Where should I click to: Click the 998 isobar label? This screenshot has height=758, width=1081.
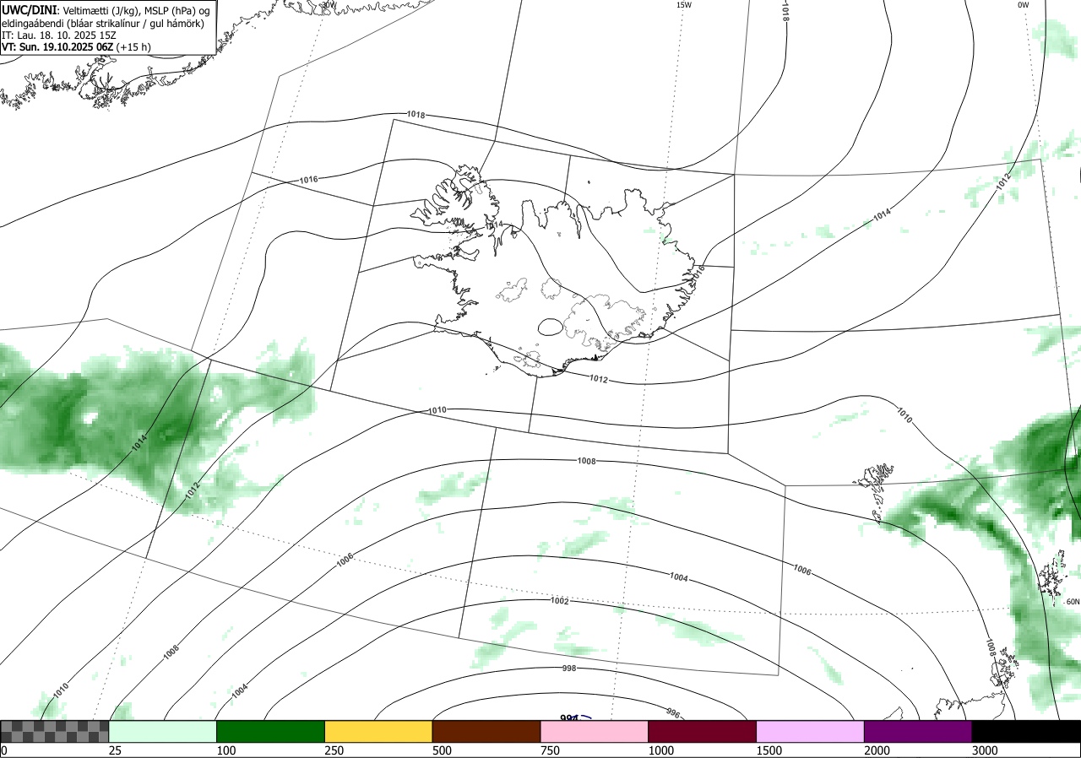click(569, 669)
